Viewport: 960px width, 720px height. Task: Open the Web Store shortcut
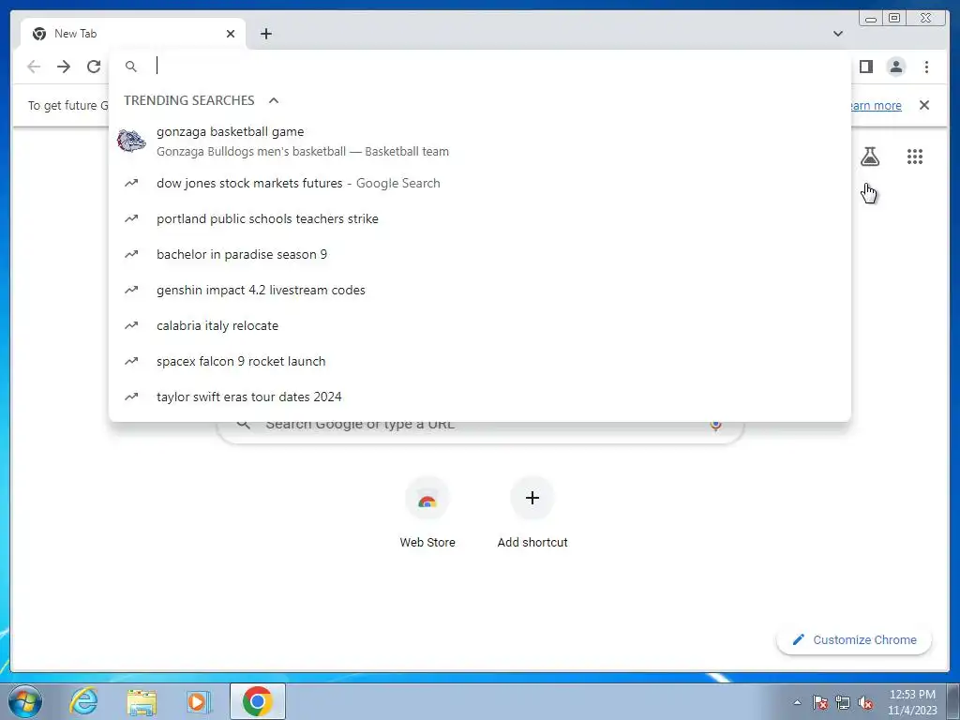pyautogui.click(x=427, y=513)
